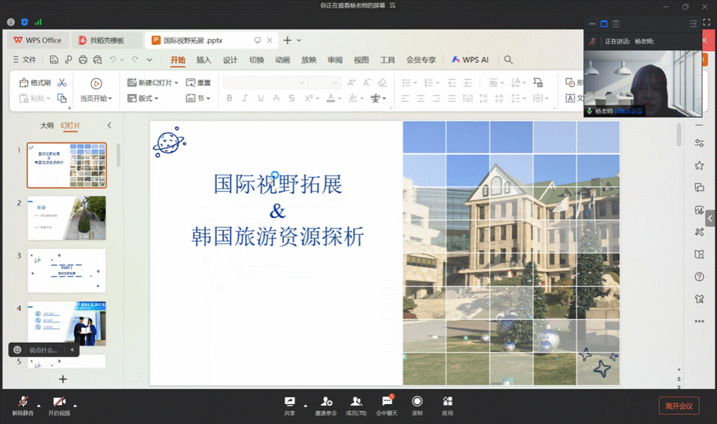Screen dimensions: 717x424
Task: Switch to the Outline (大纲) panel view
Action: [46, 125]
